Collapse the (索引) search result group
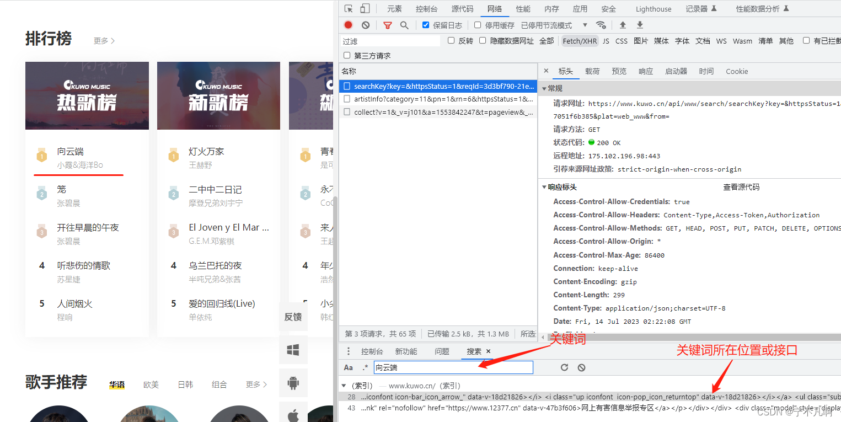This screenshot has width=841, height=422. (345, 386)
